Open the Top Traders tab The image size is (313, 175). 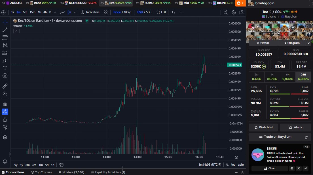[41, 172]
